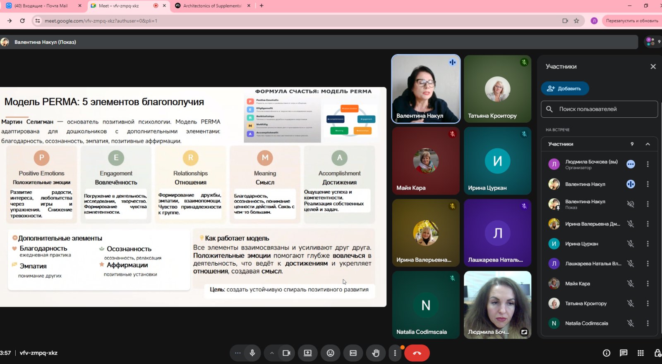Open the emoji reactions picker
Screen dimensions: 662x364
[330, 353]
